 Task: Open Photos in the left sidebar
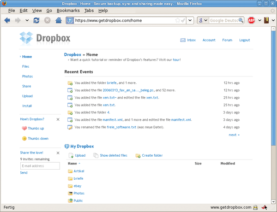pyautogui.click(x=27, y=77)
